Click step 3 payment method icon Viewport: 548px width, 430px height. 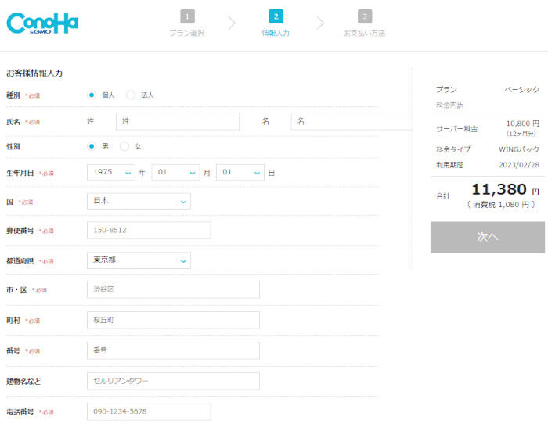pyautogui.click(x=365, y=16)
